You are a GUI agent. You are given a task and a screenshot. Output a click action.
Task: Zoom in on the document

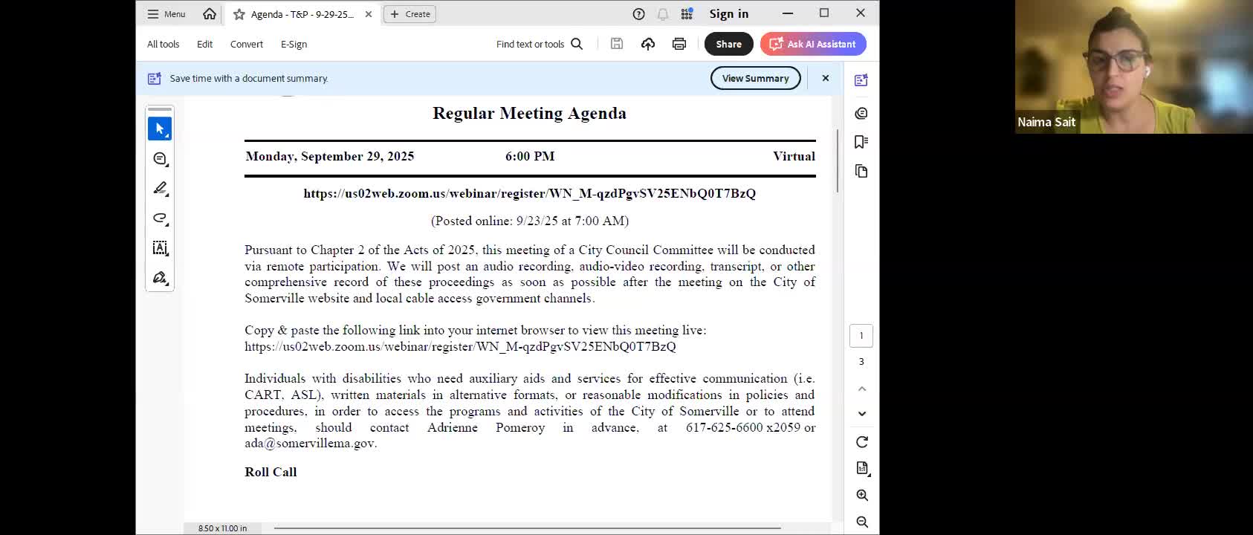pos(862,496)
